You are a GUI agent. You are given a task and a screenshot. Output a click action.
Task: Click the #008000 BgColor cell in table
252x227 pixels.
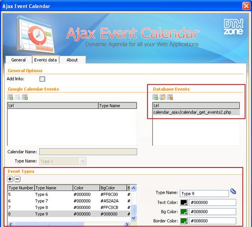pyautogui.click(x=109, y=214)
